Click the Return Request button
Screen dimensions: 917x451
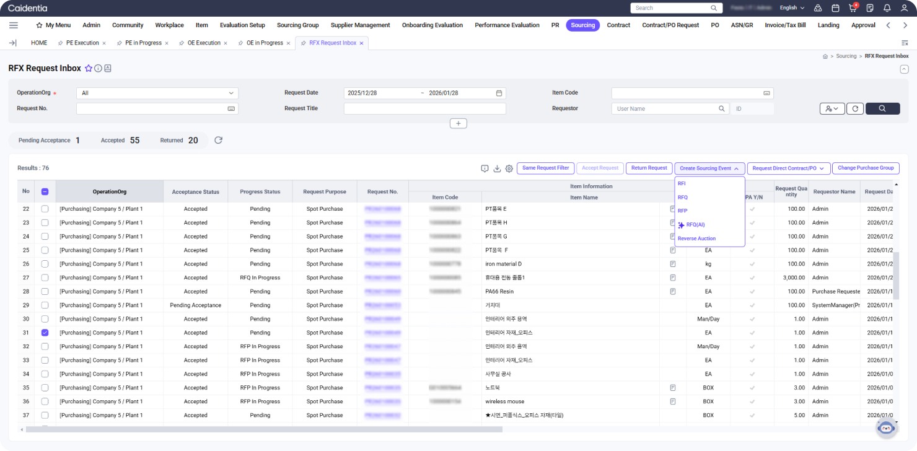coord(649,168)
